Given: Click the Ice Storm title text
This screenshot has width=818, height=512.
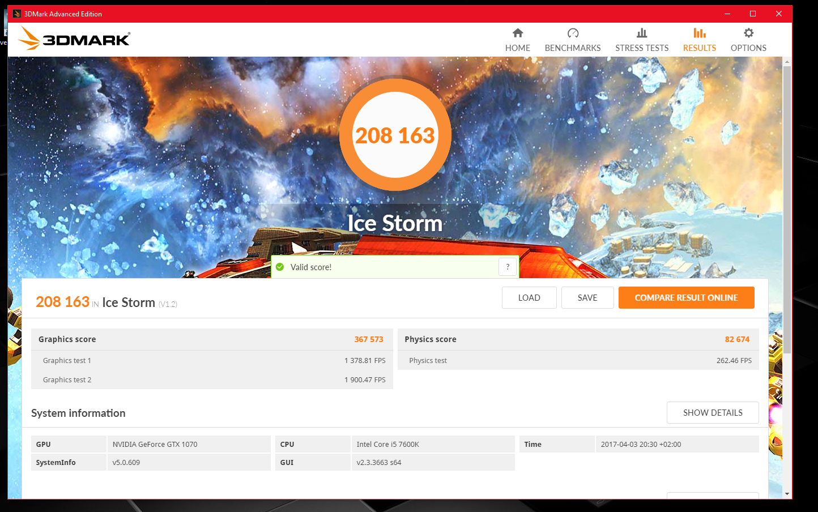Looking at the screenshot, I should coord(395,223).
